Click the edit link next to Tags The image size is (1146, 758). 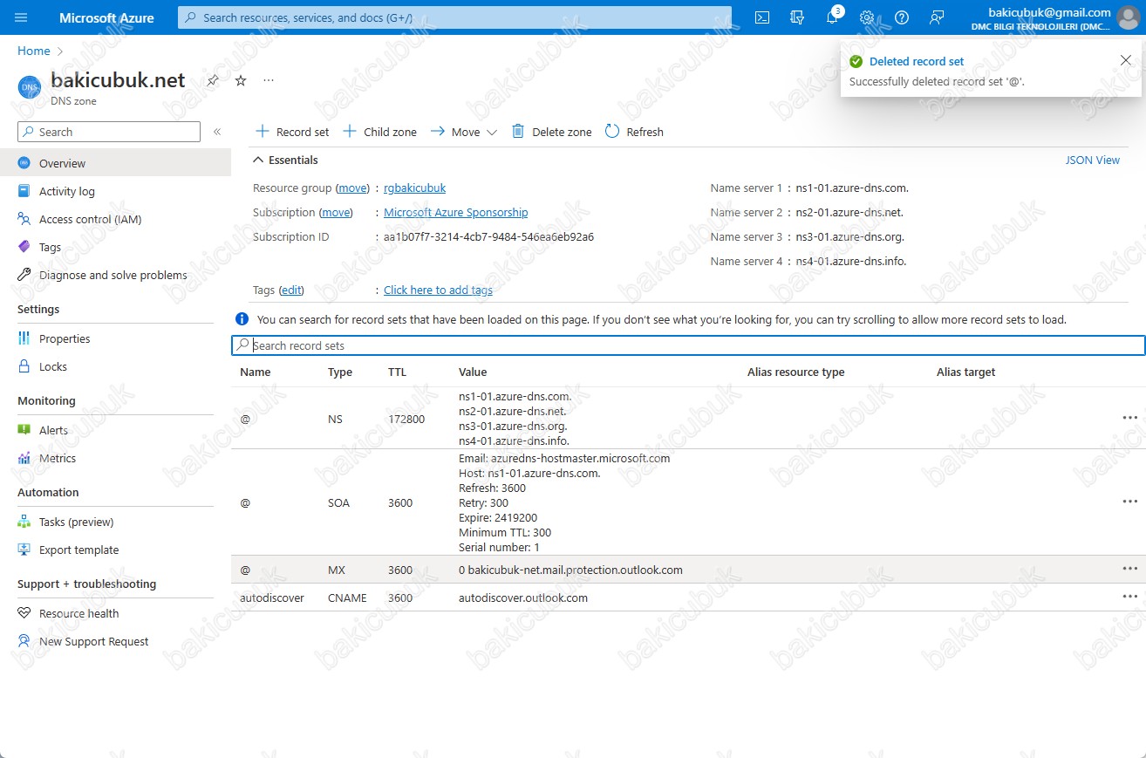pyautogui.click(x=291, y=290)
